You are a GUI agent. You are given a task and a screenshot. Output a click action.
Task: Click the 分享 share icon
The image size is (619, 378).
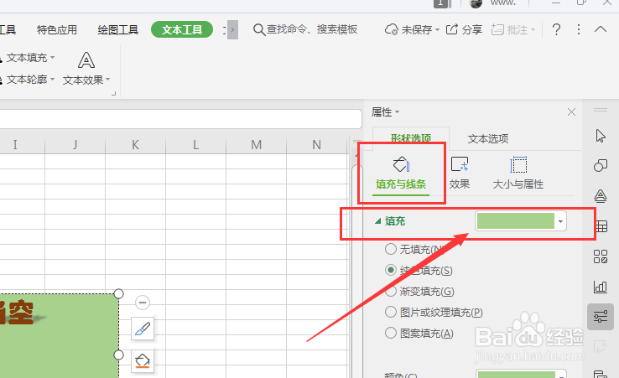tap(451, 29)
